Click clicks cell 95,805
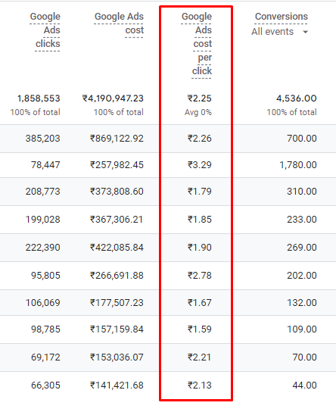 45,276
